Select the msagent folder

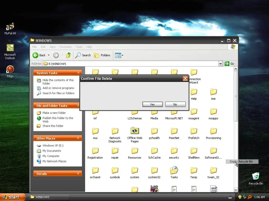tap(194, 114)
